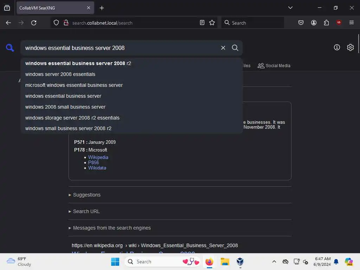Go back in Firefox
360x270 pixels.
tap(8, 23)
